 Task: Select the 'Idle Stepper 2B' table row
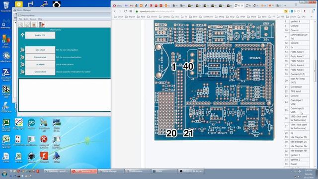(297, 137)
